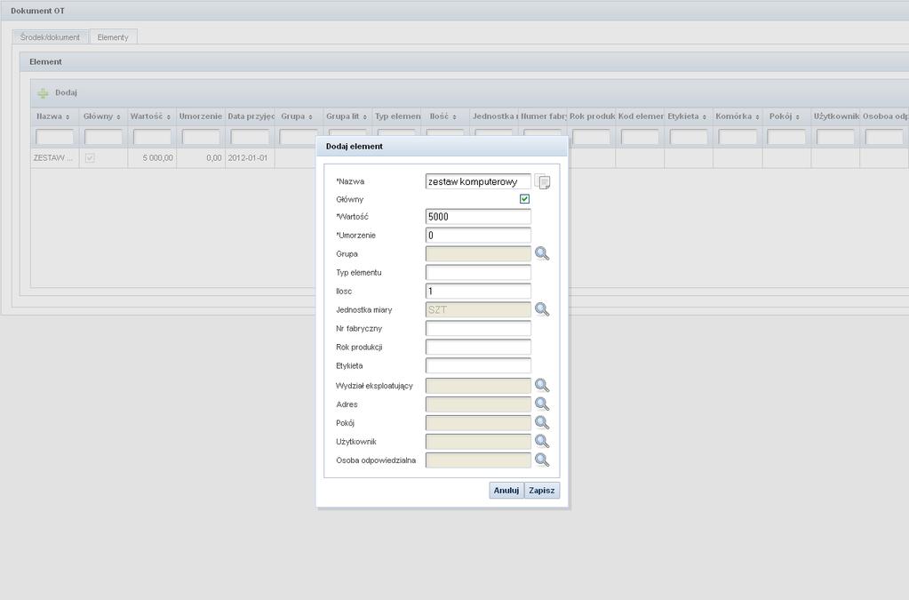Image resolution: width=909 pixels, height=600 pixels.
Task: Sort table by Nazwa column
Action: click(68, 117)
